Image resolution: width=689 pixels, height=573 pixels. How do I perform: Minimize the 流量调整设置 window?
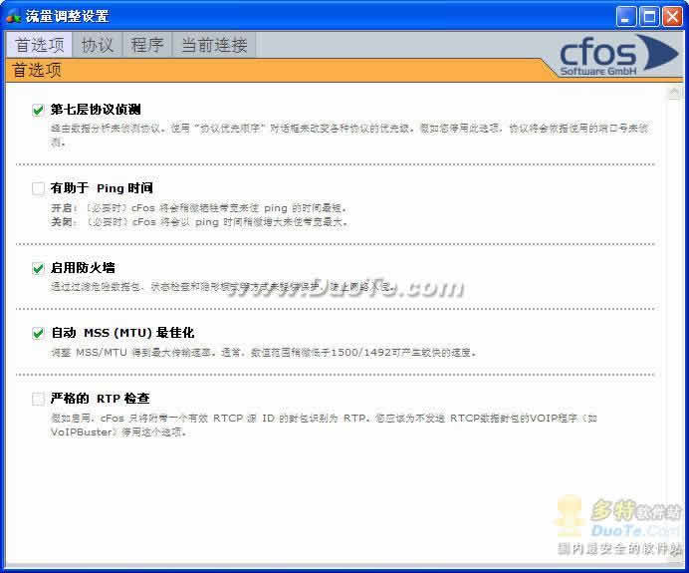point(625,17)
